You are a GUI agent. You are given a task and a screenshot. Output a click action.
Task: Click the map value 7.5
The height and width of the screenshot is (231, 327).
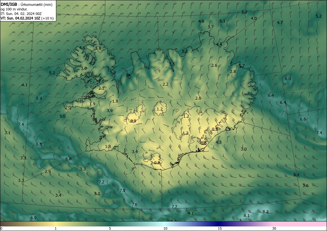pyautogui.click(x=122, y=190)
